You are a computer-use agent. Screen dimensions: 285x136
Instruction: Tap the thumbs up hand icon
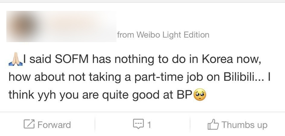(213, 124)
